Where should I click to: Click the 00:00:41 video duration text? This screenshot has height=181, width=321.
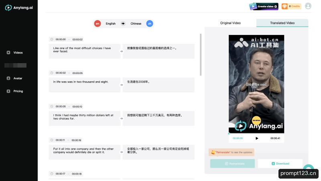pos(275,138)
